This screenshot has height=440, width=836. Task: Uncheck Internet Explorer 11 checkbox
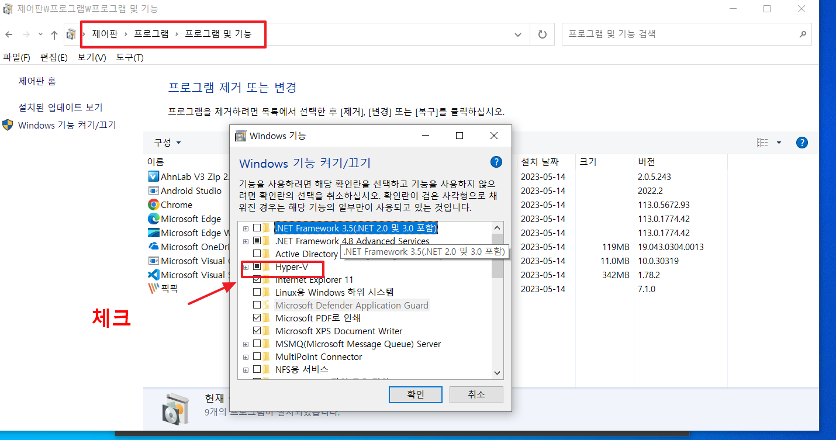pos(257,280)
